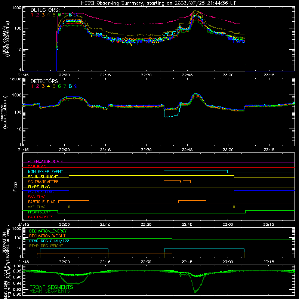
Task: Click the 'REAR_DEC_WEIGHT' legend entry
Action: (x=46, y=246)
